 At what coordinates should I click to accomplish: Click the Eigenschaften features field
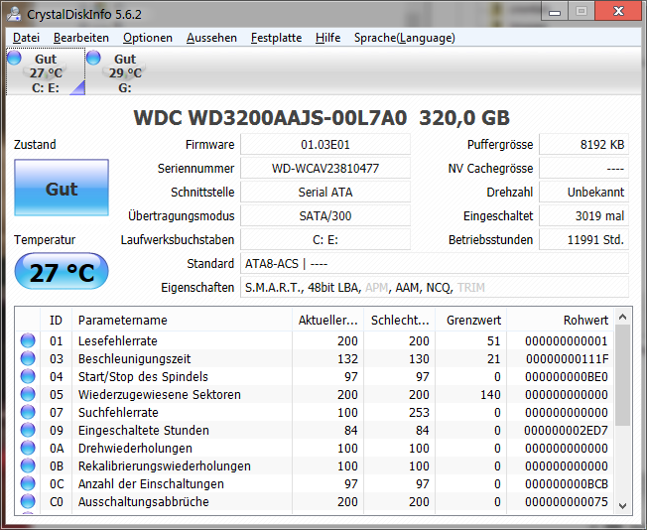point(435,287)
